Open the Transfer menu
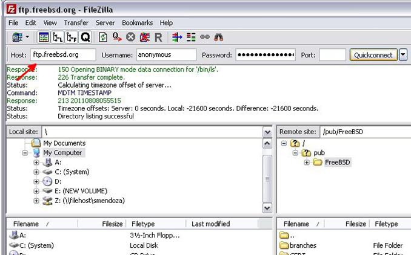This screenshot has height=255, width=411. (x=76, y=23)
